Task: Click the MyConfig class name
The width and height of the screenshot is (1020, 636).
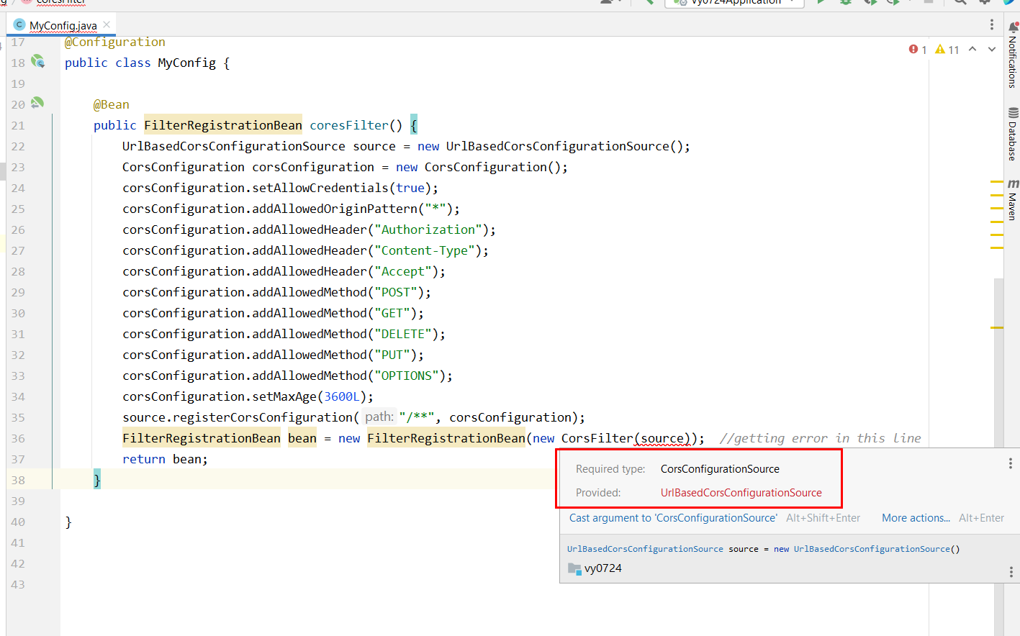Action: (x=187, y=63)
